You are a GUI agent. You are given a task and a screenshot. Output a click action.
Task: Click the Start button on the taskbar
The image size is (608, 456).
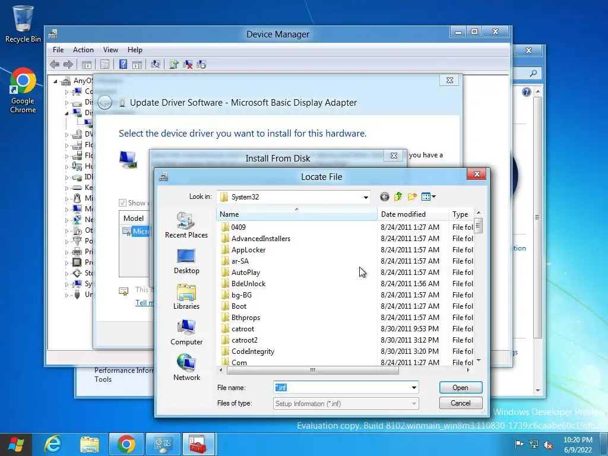tap(16, 444)
